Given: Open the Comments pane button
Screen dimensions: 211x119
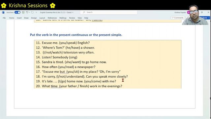Looking at the screenshot, I should click(178, 18).
